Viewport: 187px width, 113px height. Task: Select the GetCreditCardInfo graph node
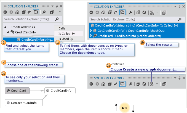coord(24,103)
